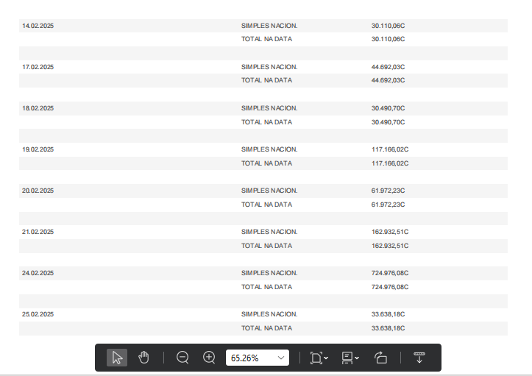Dock the floating toolbar
Viewport: 532px width, 376px height.
coord(419,358)
